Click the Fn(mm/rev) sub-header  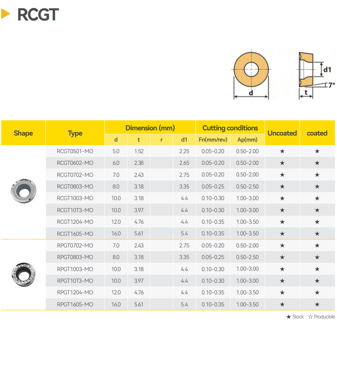click(213, 140)
